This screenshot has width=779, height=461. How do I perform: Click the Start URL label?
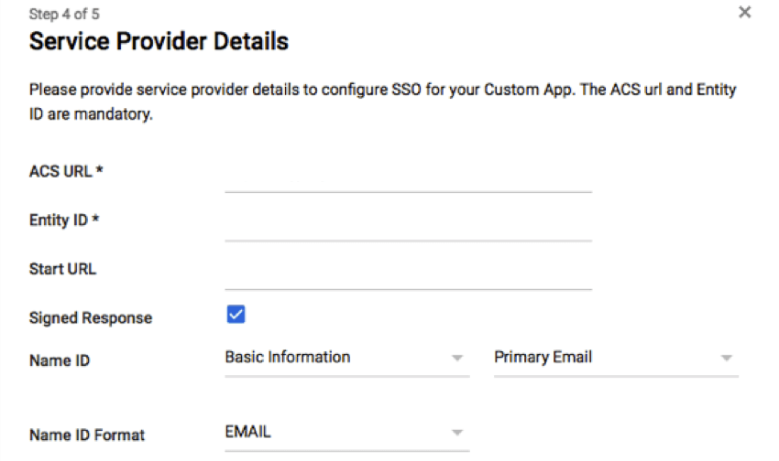pyautogui.click(x=62, y=269)
